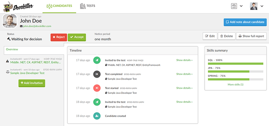Screen dimensions: 269x126
Task: Switch to the Tests tab
Action: pos(88,6)
